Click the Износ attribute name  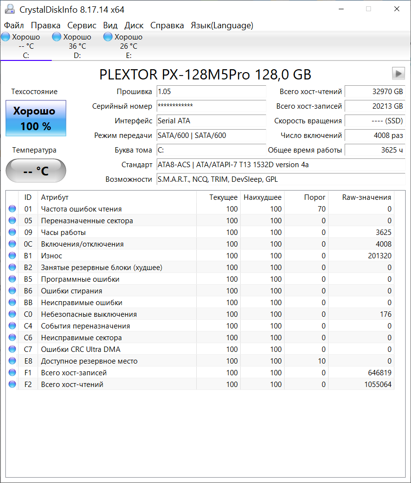[52, 256]
